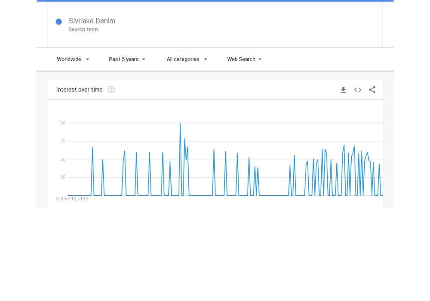Image resolution: width=430 pixels, height=301 pixels.
Task: Click the 50 y-axis label
Action: pyautogui.click(x=63, y=160)
